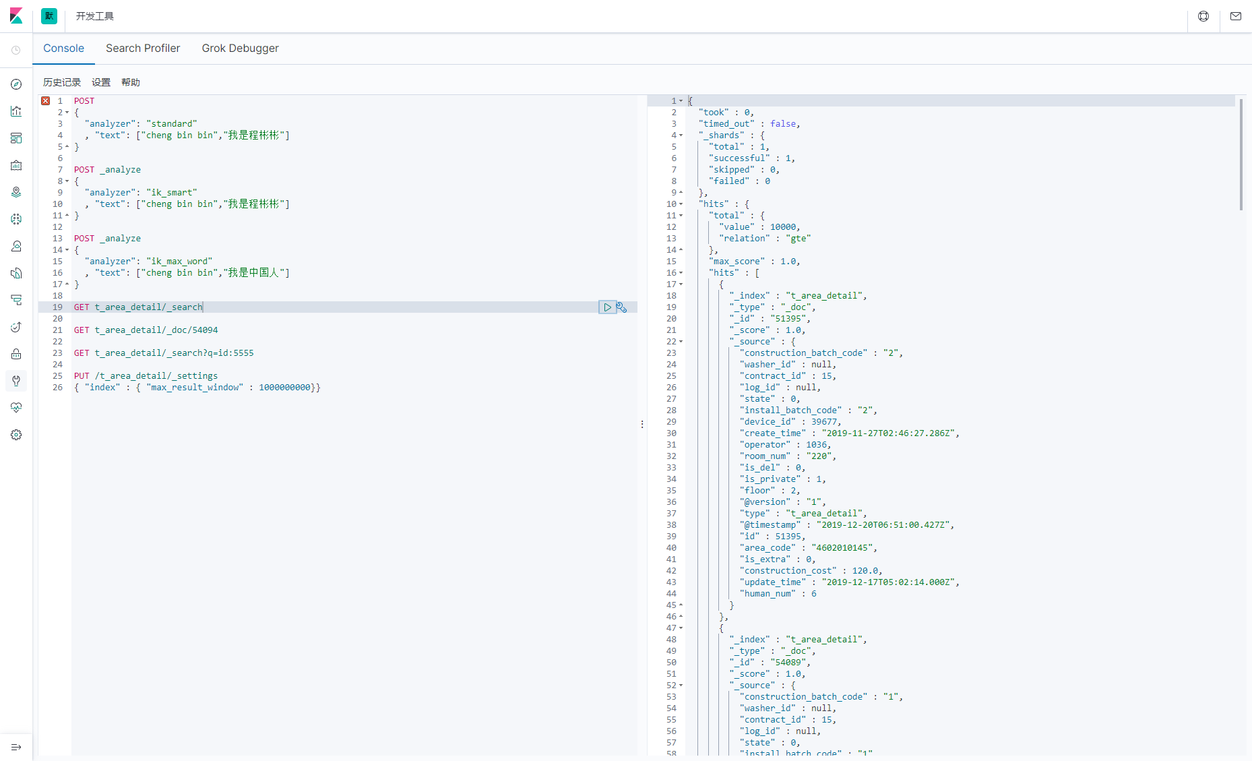Click response "relation" : "gte" line
The image size is (1252, 761).
coord(765,239)
